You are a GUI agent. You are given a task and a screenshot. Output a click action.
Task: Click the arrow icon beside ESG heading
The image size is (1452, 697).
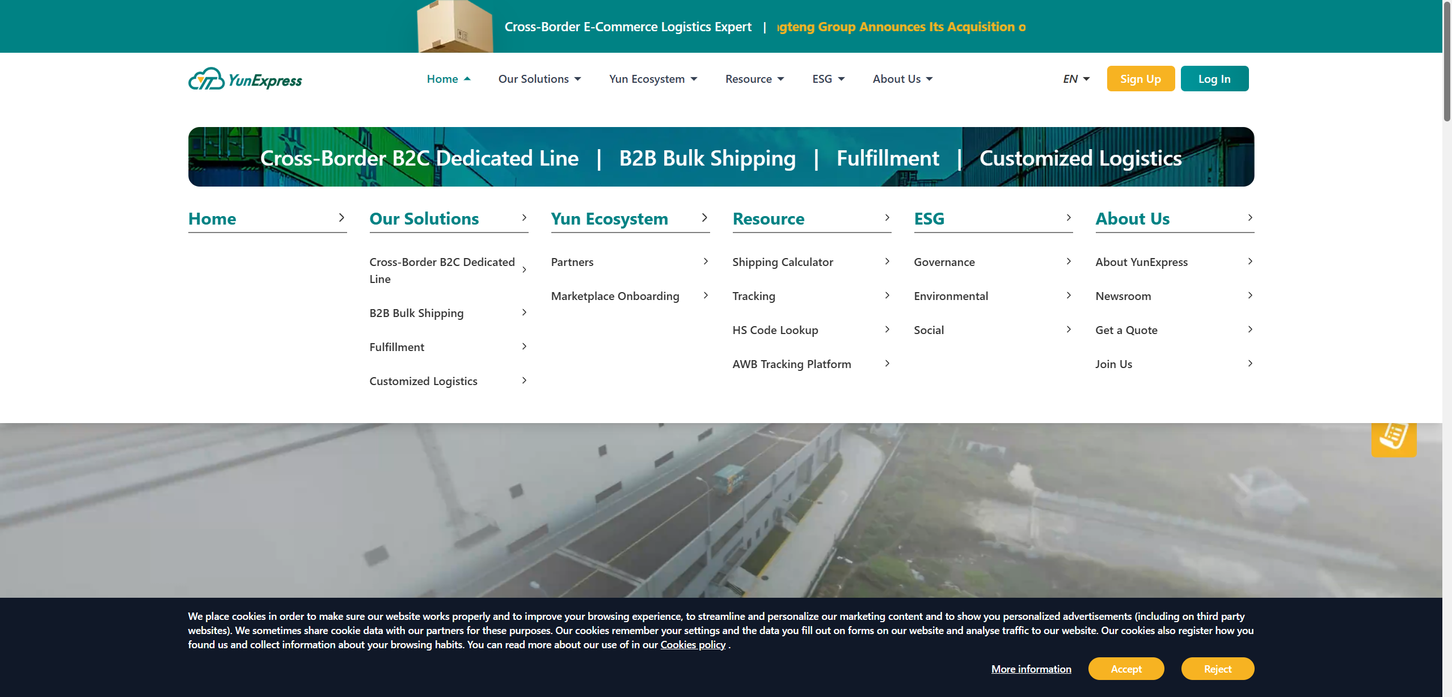point(1069,218)
